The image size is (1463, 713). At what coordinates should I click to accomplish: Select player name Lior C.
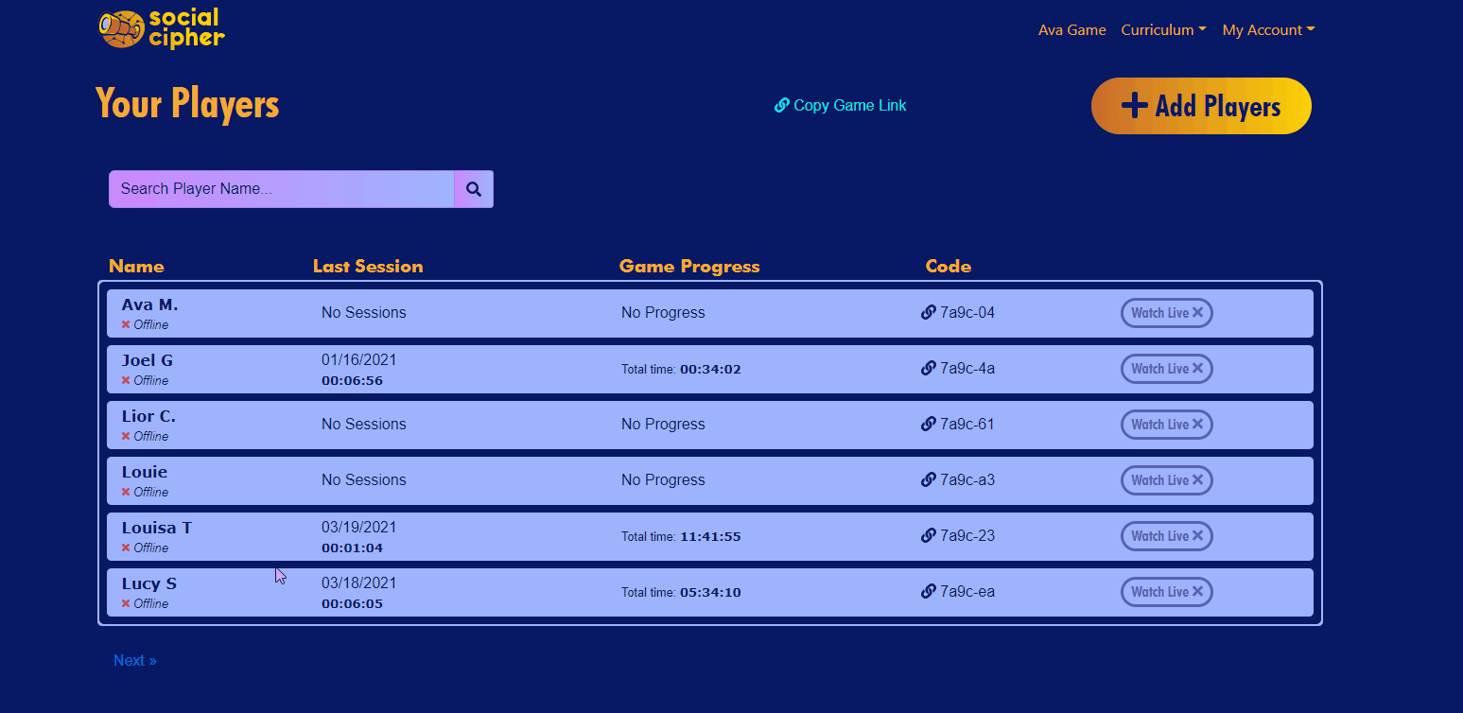click(x=148, y=416)
